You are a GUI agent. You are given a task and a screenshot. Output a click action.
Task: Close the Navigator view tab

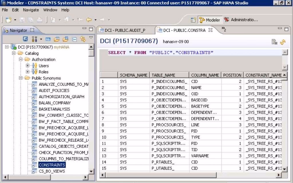click(x=32, y=30)
